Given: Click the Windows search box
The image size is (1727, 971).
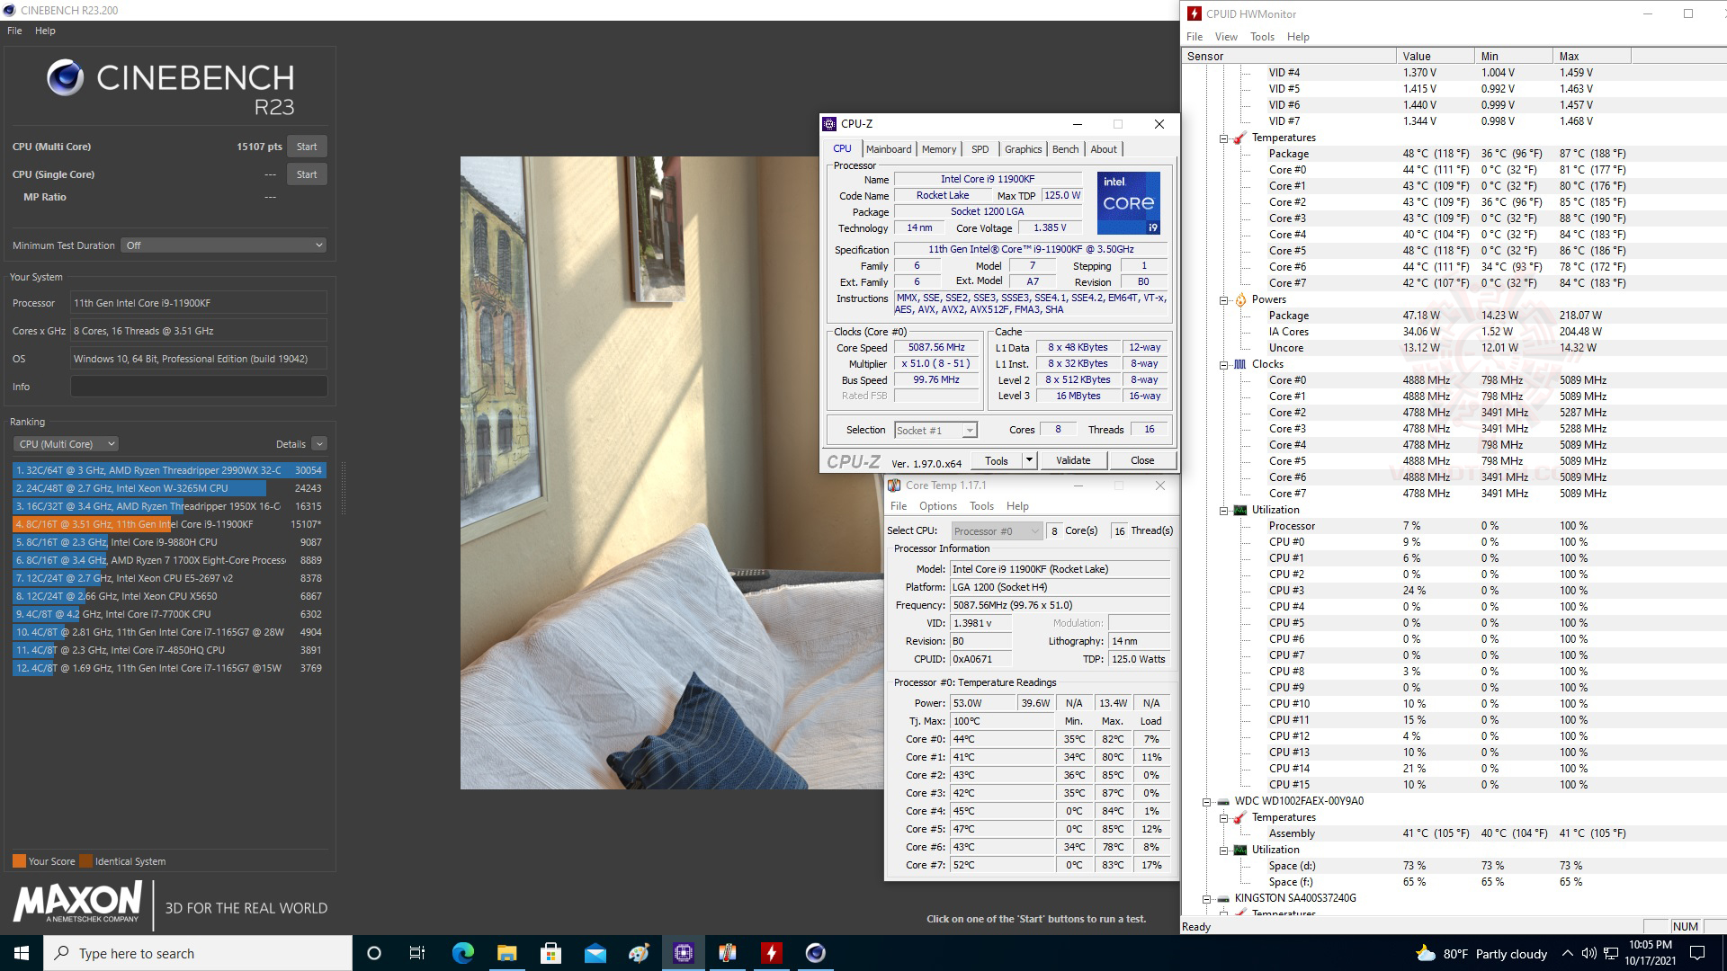Looking at the screenshot, I should click(x=198, y=953).
